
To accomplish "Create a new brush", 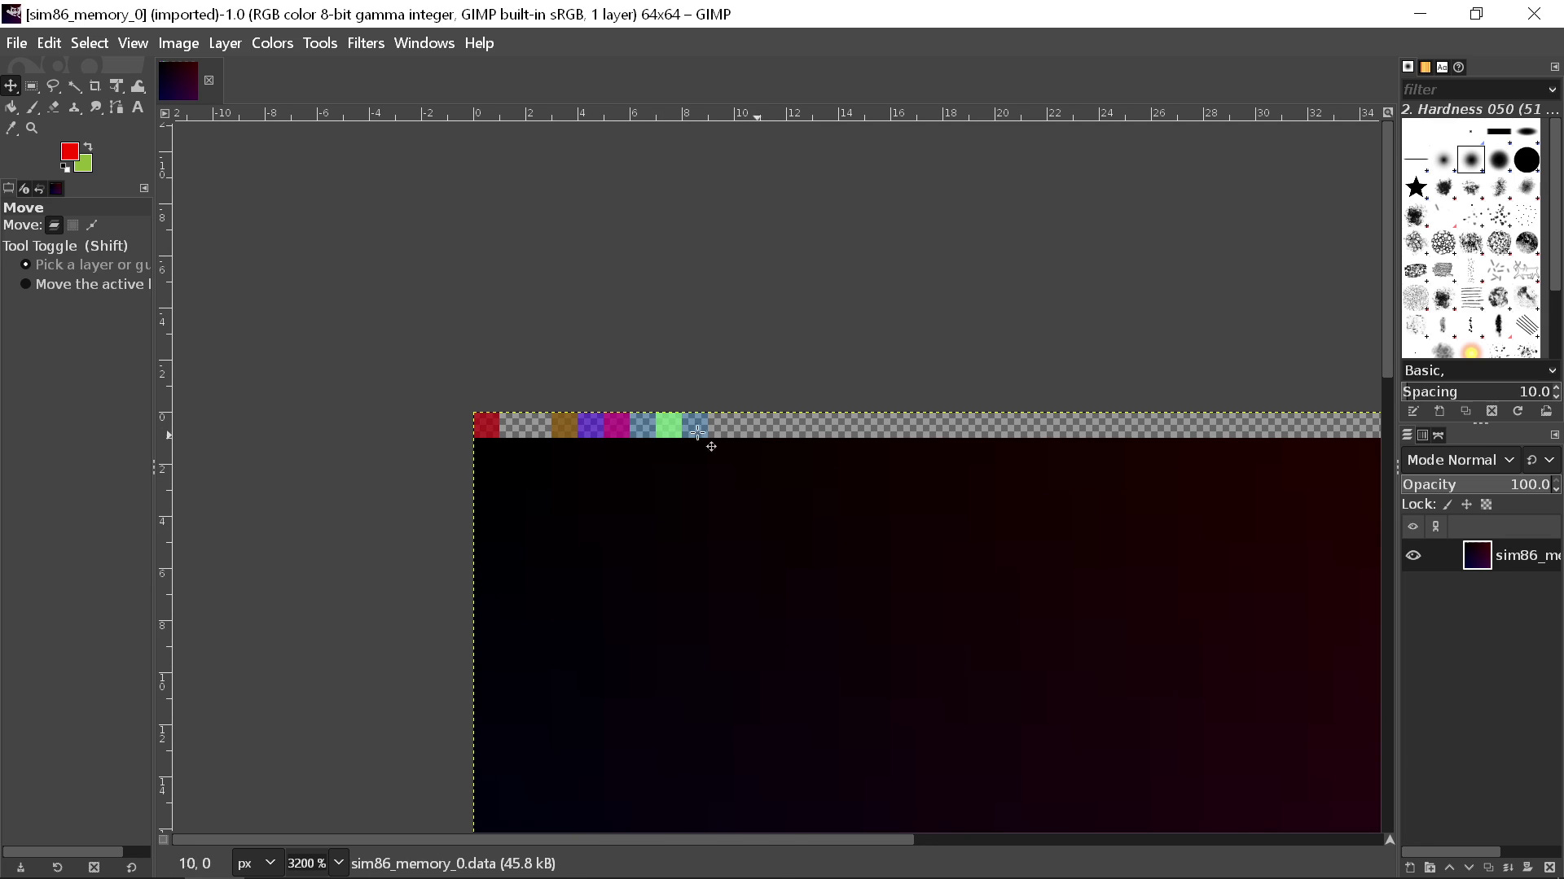I will coord(1439,412).
